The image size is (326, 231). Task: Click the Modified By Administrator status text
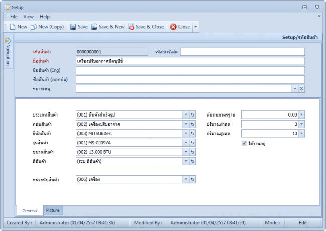(208, 223)
